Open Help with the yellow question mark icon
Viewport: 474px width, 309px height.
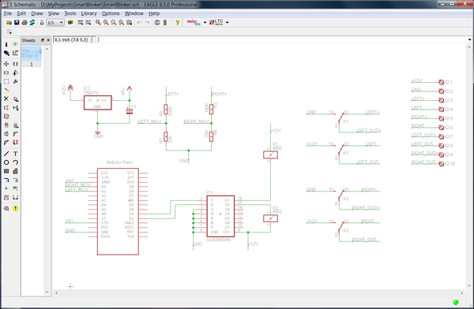click(x=178, y=23)
